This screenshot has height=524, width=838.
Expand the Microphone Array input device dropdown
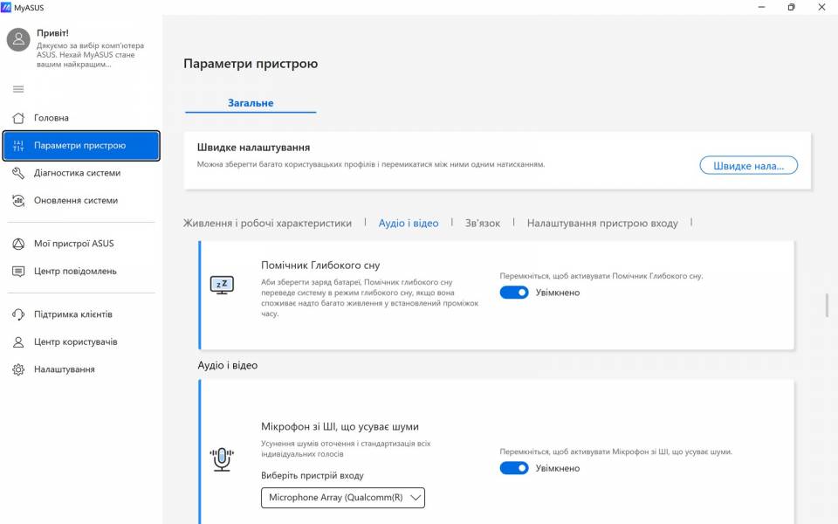(x=342, y=498)
